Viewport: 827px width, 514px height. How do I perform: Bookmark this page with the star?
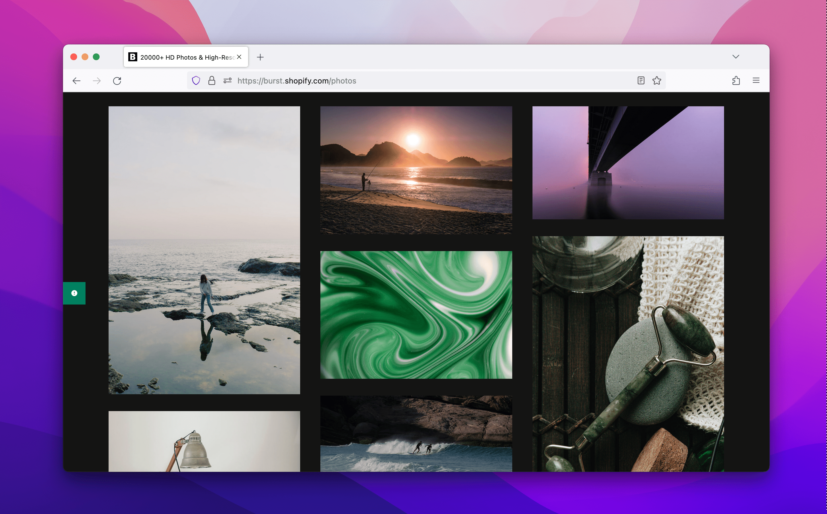[x=657, y=81]
